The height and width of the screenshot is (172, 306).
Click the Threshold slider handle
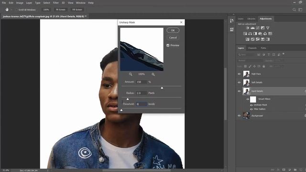[x=121, y=110]
